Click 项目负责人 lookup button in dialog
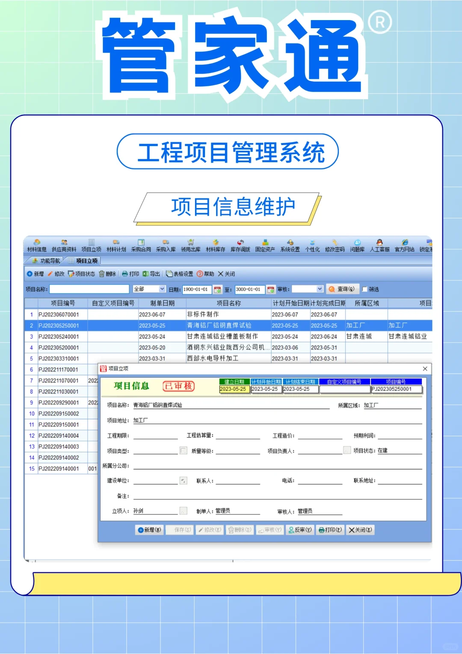The height and width of the screenshot is (654, 462). tap(347, 450)
